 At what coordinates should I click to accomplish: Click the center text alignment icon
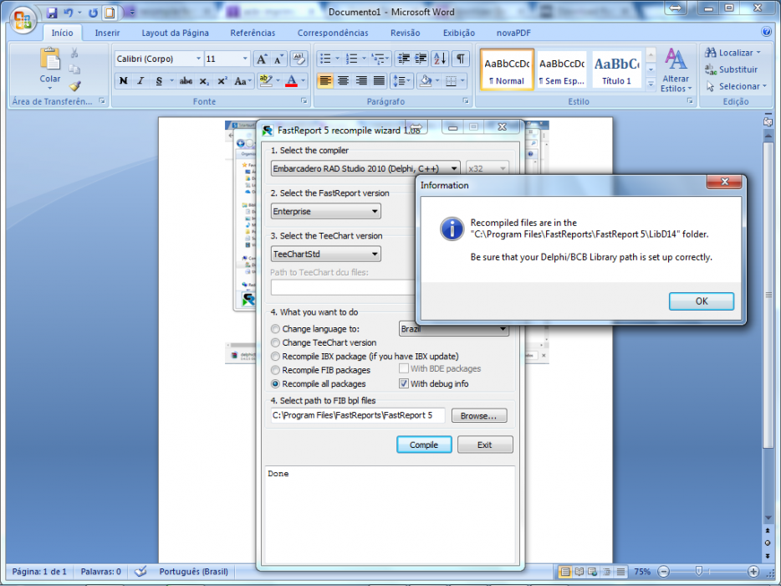tap(343, 81)
